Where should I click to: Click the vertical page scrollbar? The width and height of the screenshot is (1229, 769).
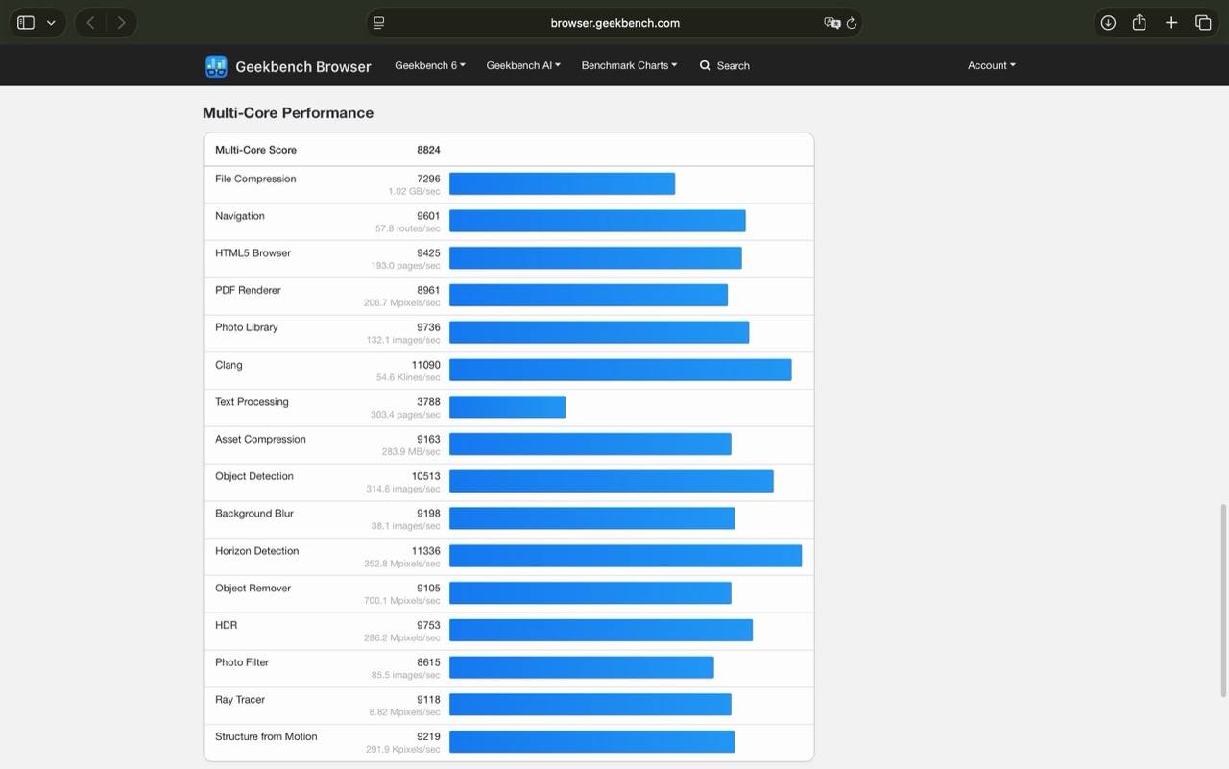click(1223, 600)
